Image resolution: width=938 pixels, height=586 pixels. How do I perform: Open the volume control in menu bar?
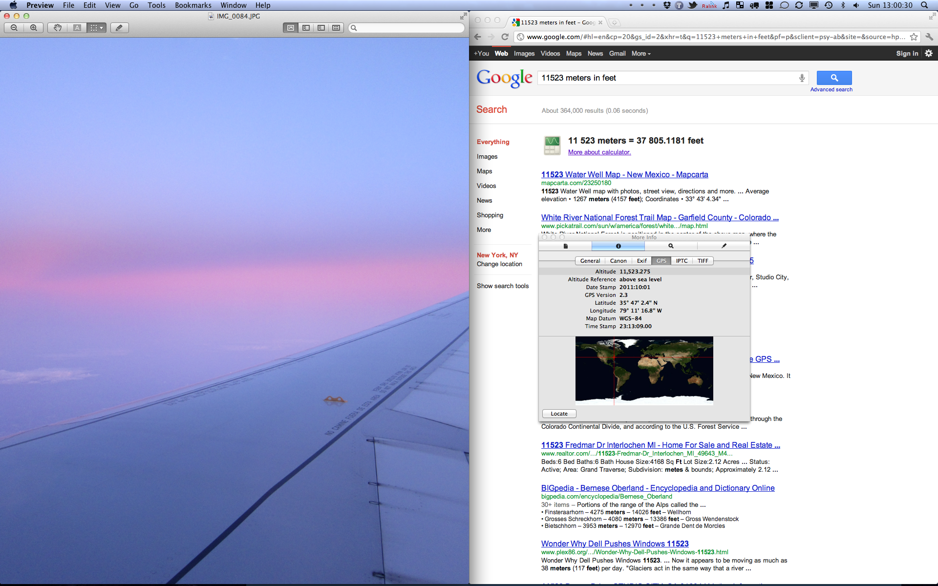(x=856, y=5)
